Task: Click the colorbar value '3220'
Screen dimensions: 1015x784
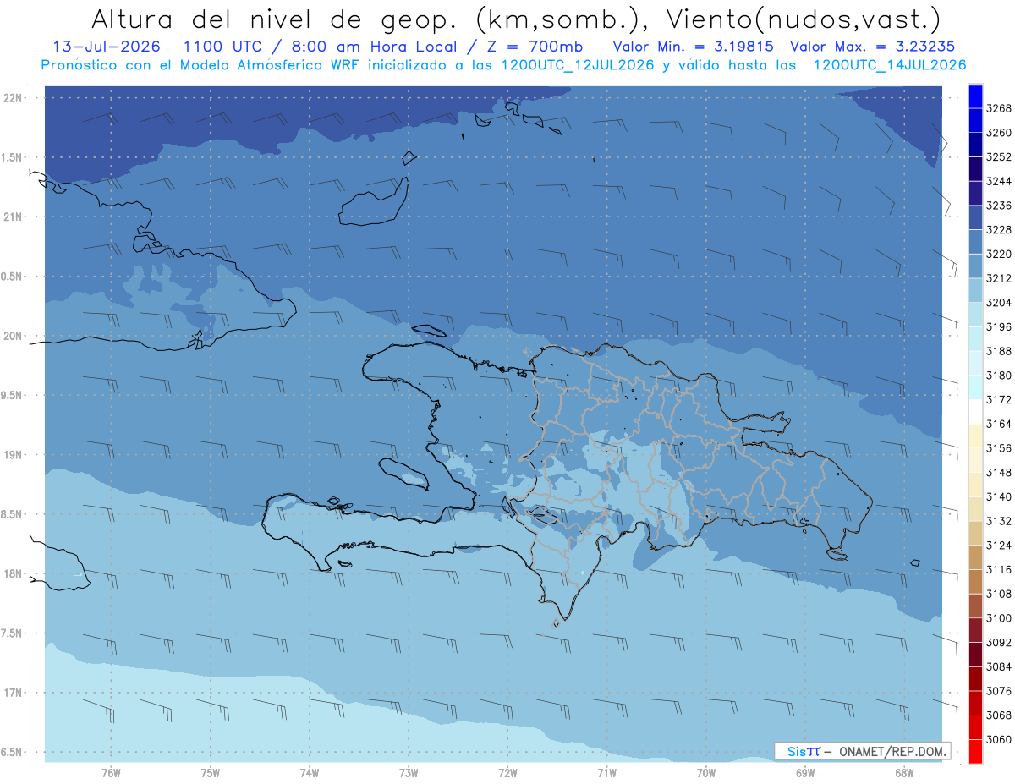Action: click(x=999, y=254)
